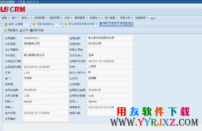Click start date 2013-01-01 12:00:00
The width and height of the screenshot is (202, 131).
coord(101,61)
